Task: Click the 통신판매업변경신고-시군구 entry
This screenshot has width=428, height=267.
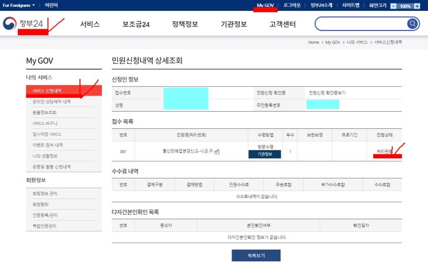Action: pos(188,151)
